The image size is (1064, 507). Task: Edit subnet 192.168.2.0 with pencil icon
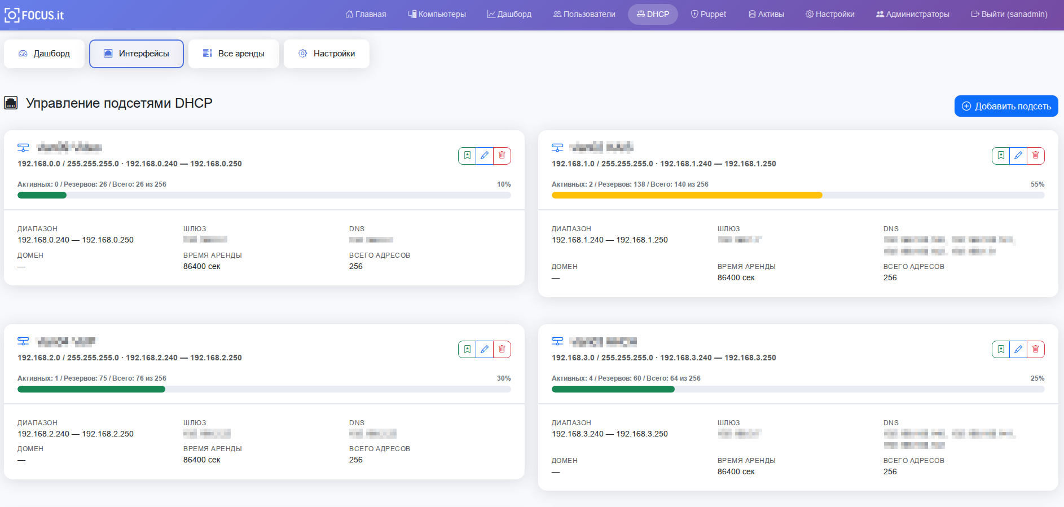(x=485, y=350)
